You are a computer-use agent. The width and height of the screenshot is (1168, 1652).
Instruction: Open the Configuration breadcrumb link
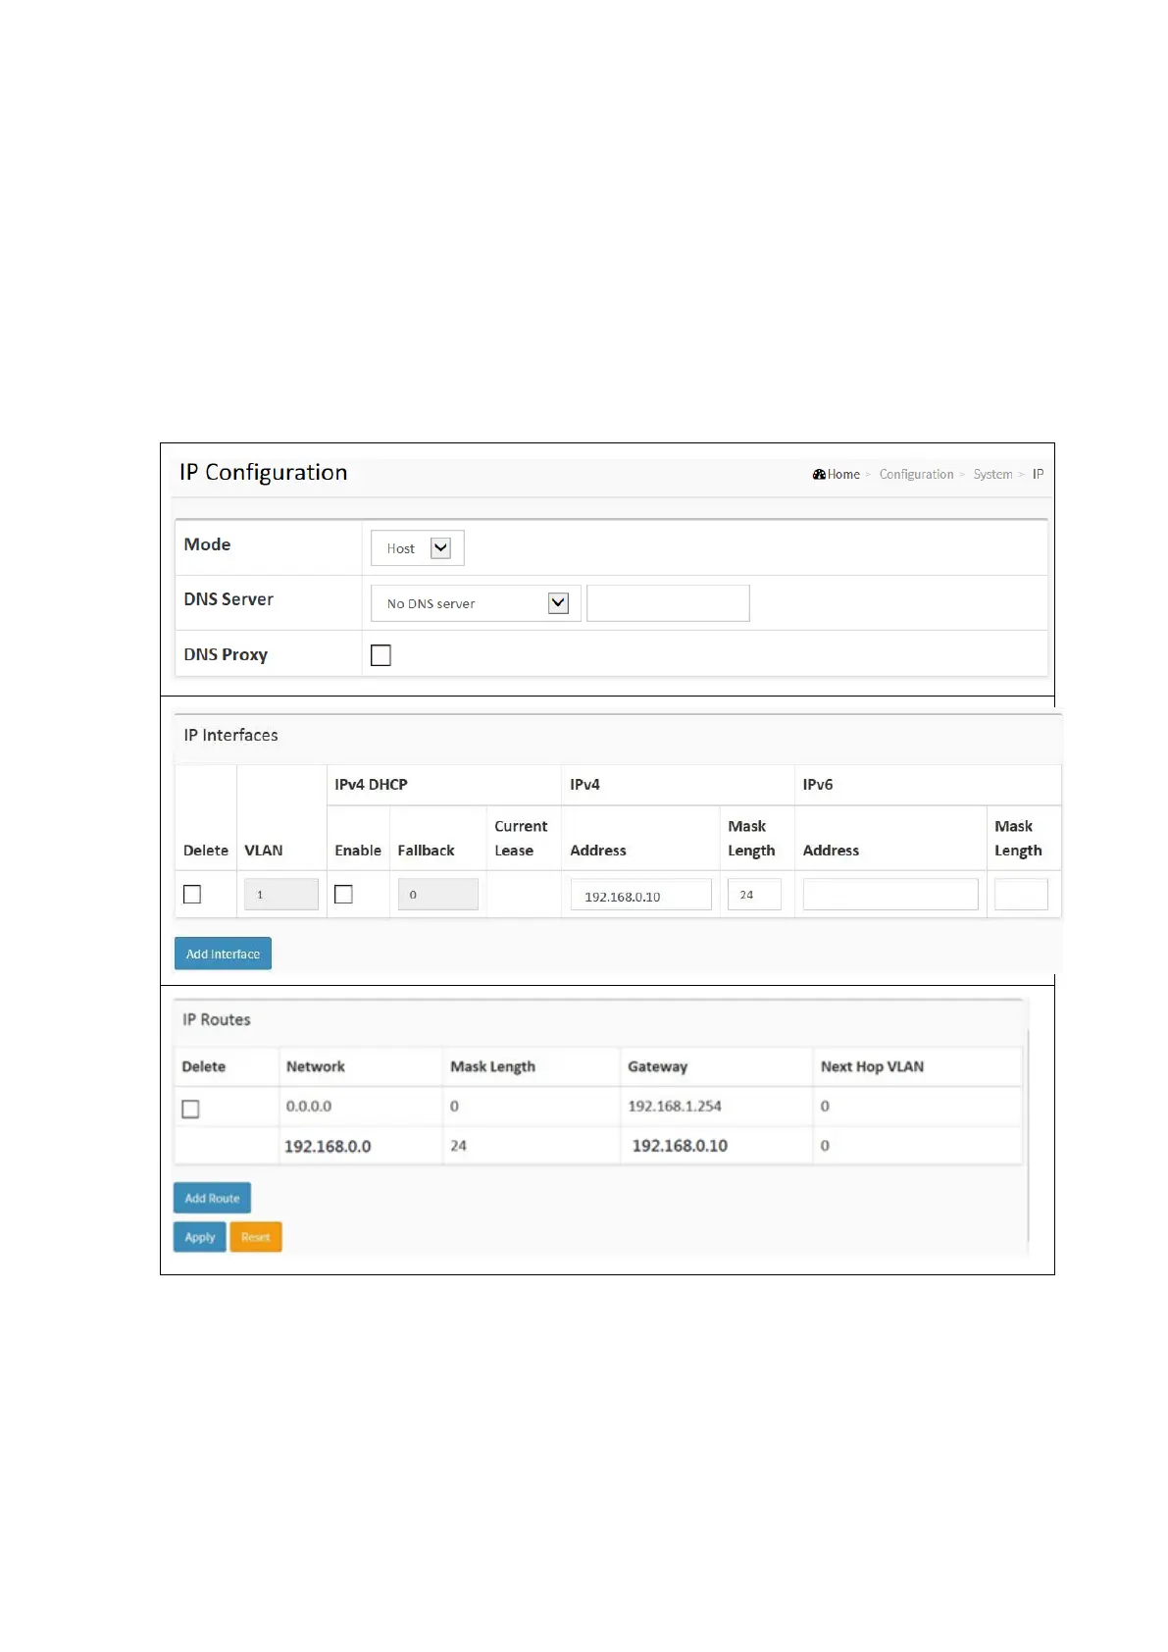pos(916,474)
